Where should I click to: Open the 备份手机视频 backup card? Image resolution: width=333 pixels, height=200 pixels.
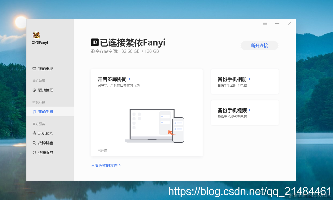pos(245,113)
